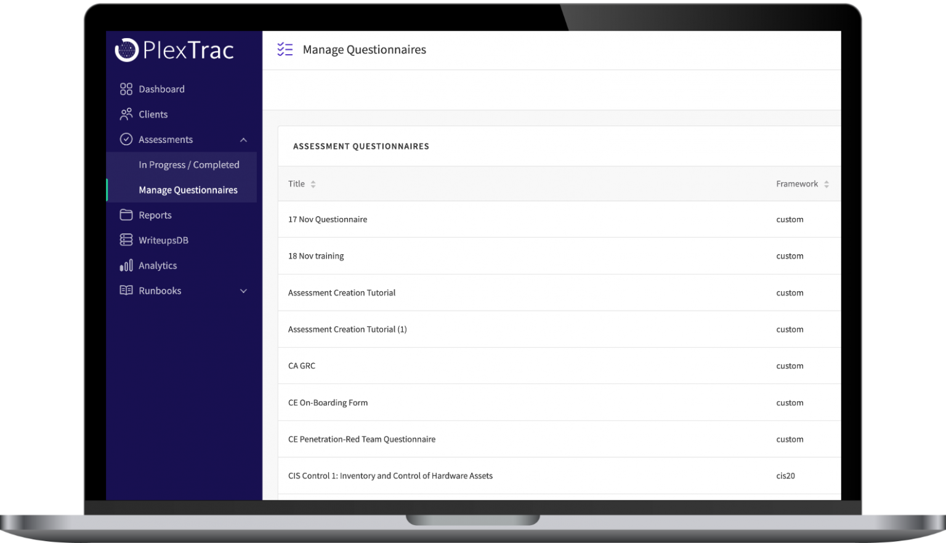Expand the Runbooks section chevron

pyautogui.click(x=244, y=290)
